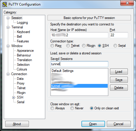Click the Save session button
This screenshot has height=131, width=136.
pyautogui.click(x=119, y=80)
